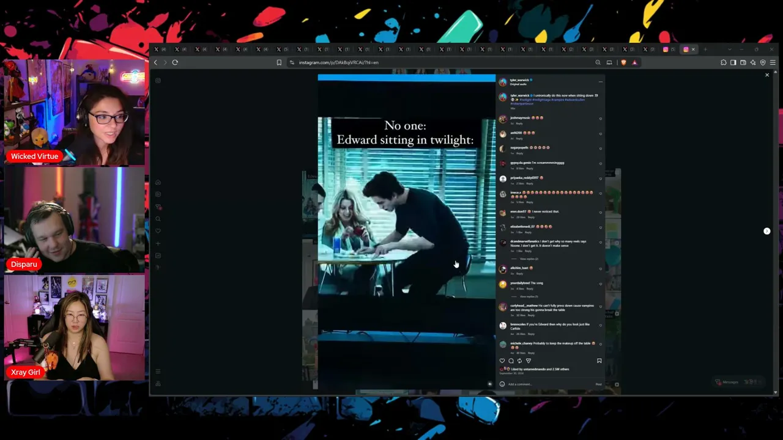Toggle the reel audio mute button

(489, 384)
